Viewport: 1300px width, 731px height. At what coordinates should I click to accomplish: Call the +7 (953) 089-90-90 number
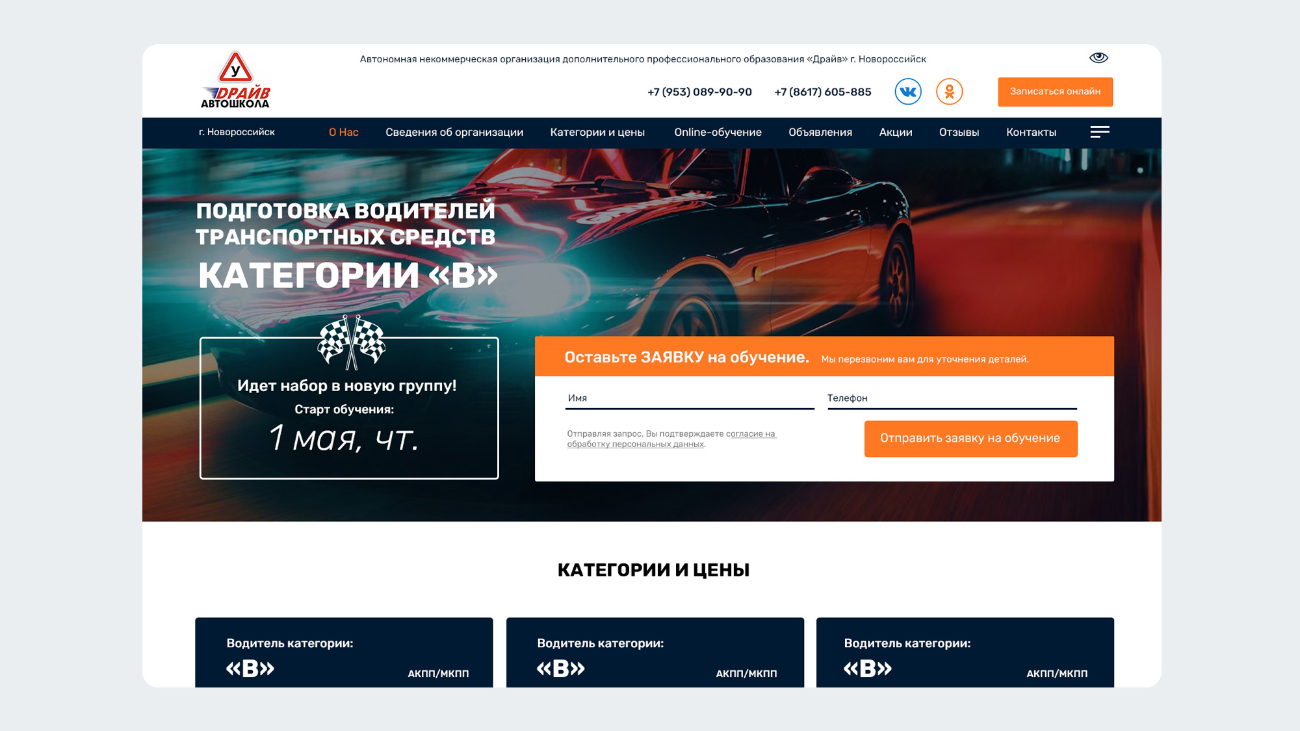tap(699, 92)
